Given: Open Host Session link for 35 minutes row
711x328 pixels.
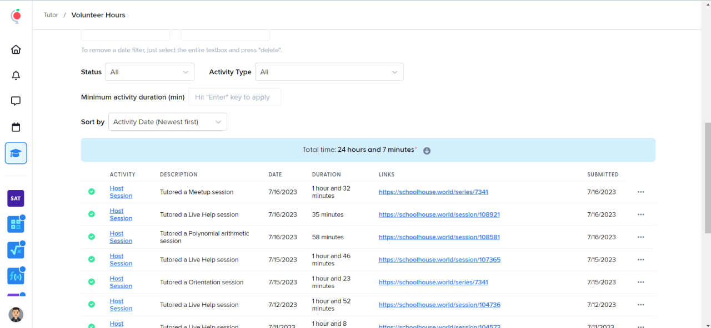Looking at the screenshot, I should (x=121, y=214).
